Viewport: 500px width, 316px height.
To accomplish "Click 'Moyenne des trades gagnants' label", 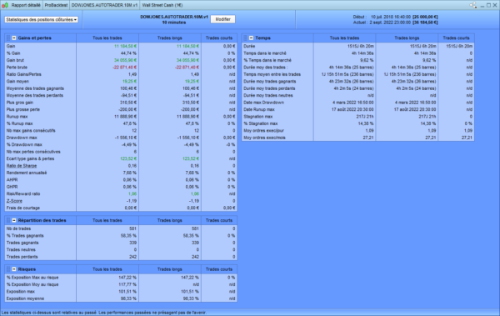I will (35, 88).
